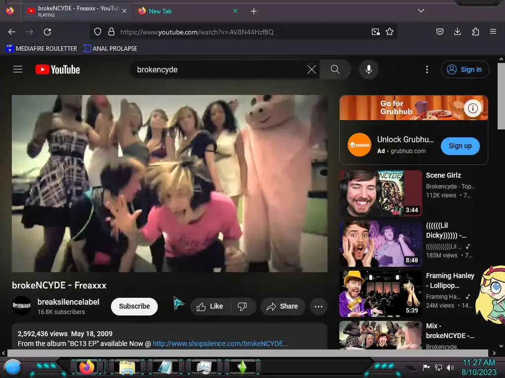Click the 2,592,436 views description text
The width and height of the screenshot is (505, 378).
click(42, 334)
